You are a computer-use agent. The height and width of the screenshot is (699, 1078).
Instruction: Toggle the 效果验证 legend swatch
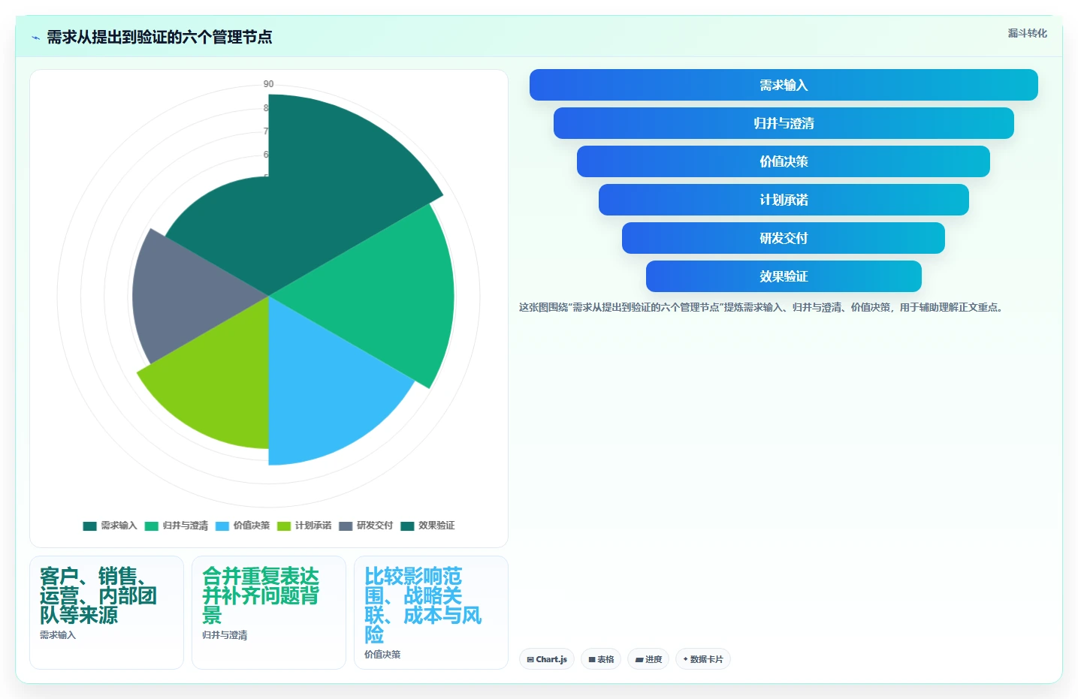coord(407,526)
